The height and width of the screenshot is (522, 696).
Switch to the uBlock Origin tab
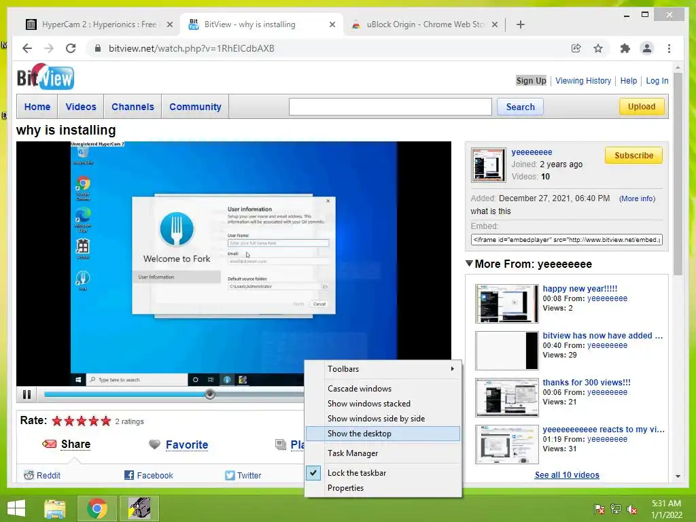[x=425, y=24]
